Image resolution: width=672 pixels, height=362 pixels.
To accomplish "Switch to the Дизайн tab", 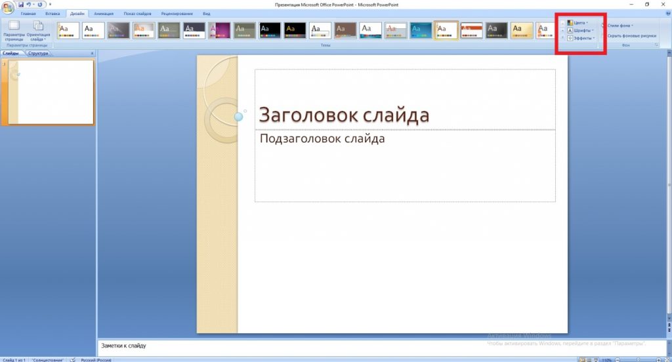I will pyautogui.click(x=77, y=14).
